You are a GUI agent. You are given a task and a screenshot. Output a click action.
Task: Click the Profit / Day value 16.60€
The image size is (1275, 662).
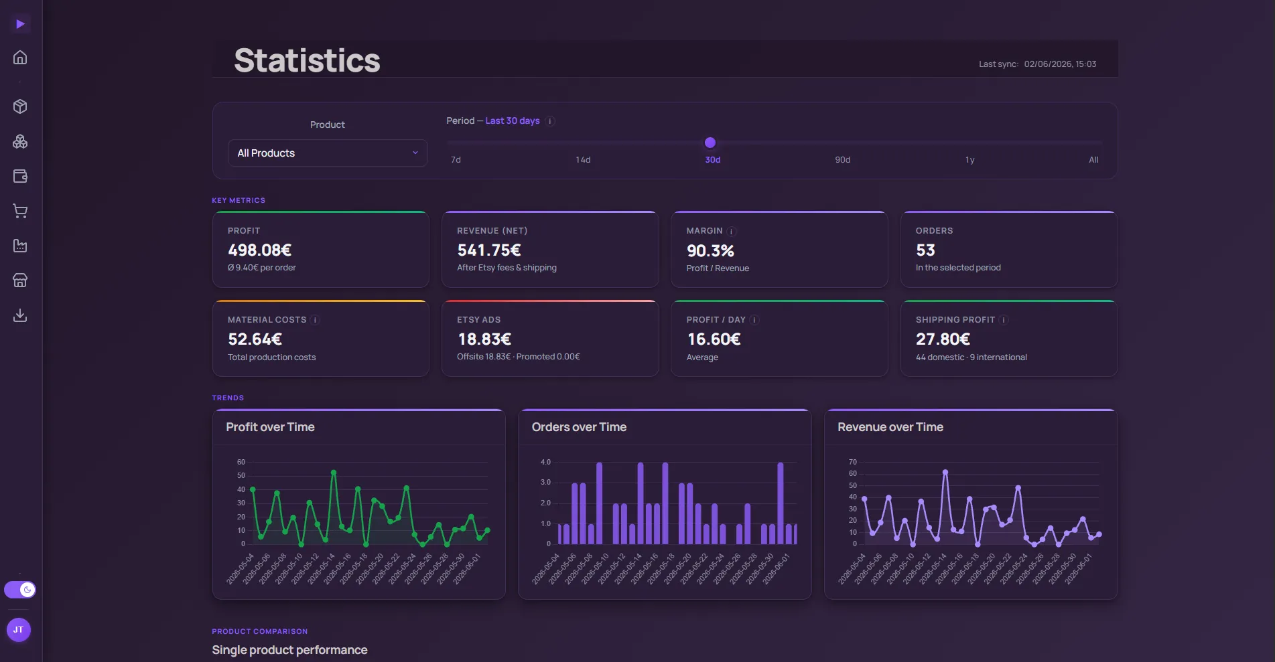tap(714, 339)
